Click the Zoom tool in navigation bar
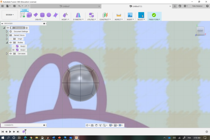This screenshot has height=140, width=210. 100,125
